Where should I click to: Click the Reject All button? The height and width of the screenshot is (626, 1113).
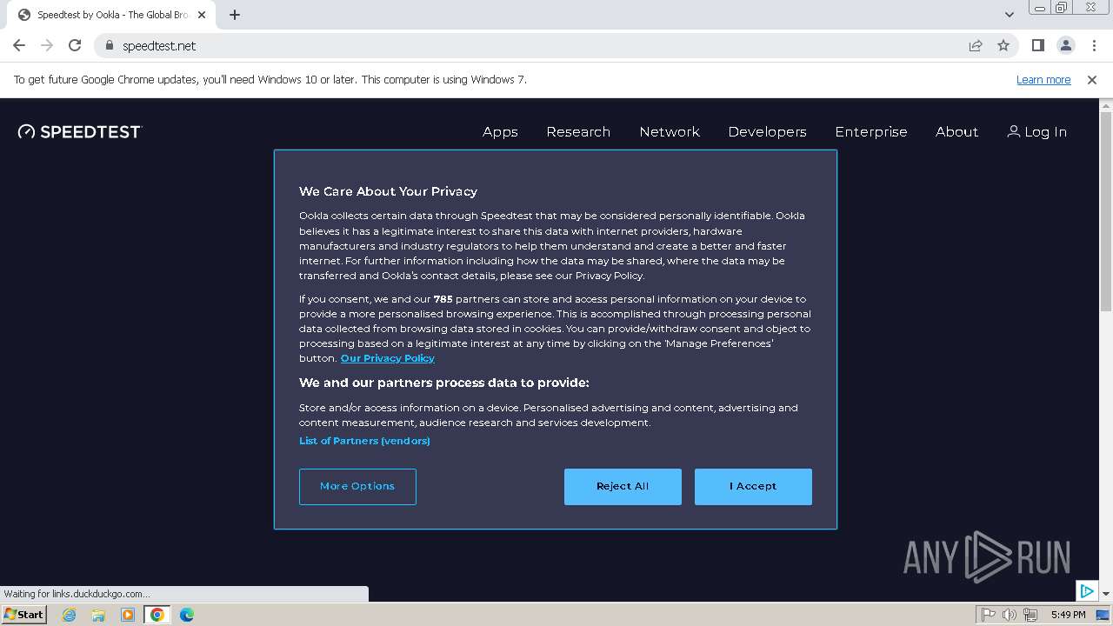pos(623,487)
